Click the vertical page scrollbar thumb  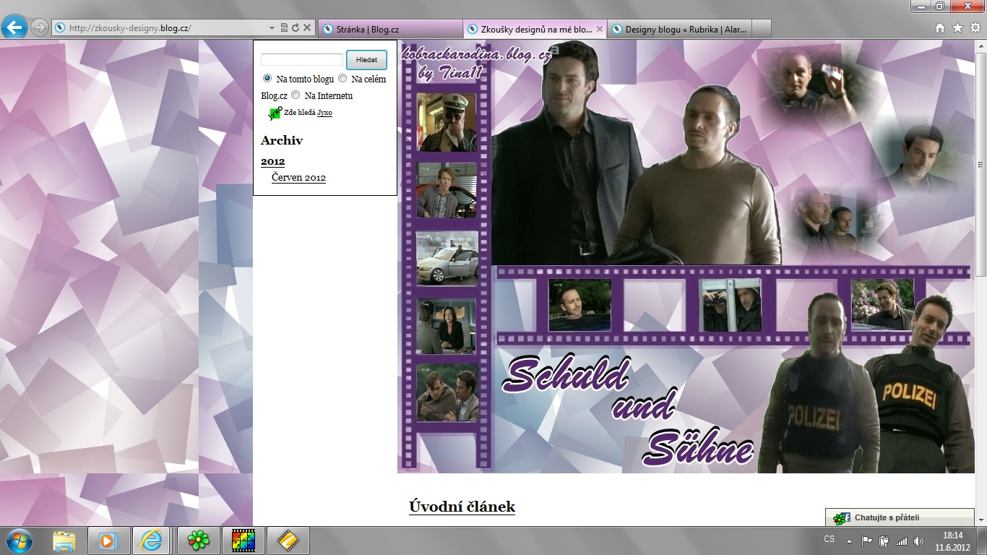click(x=980, y=164)
